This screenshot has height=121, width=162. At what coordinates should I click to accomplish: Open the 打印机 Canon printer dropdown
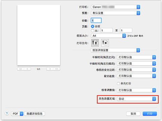[x=116, y=7]
